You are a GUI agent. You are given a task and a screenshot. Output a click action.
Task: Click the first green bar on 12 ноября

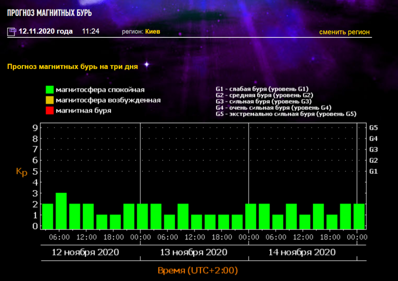coord(48,216)
